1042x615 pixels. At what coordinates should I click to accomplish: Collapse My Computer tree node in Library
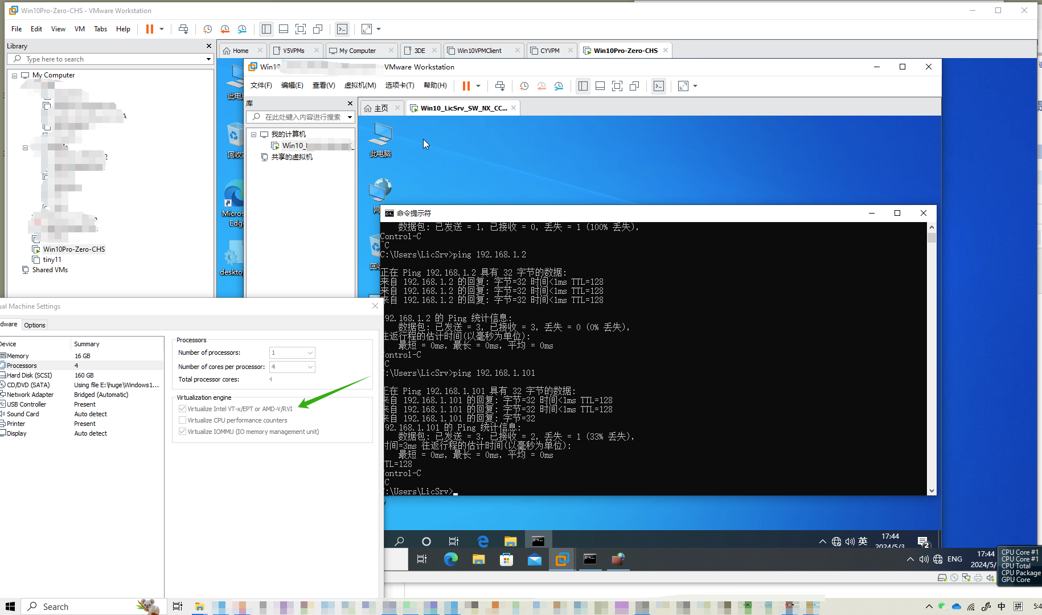(15, 76)
